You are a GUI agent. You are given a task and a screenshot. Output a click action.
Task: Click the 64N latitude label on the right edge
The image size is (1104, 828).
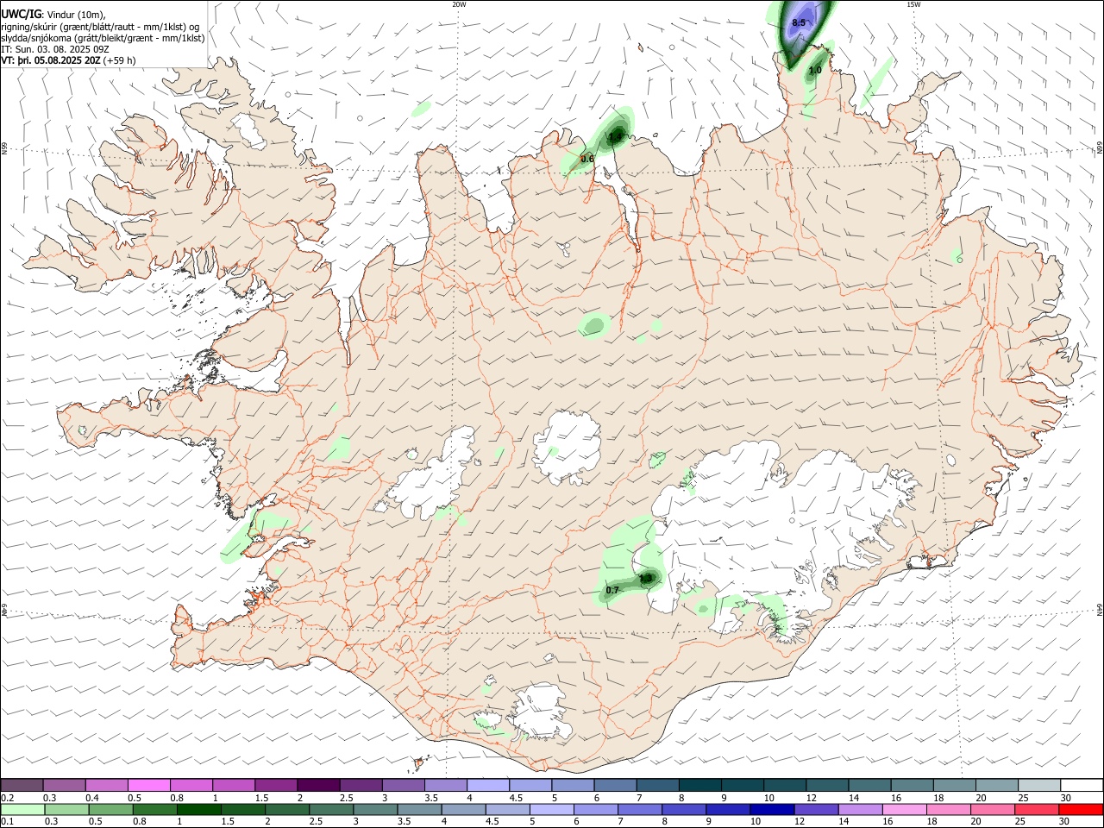pyautogui.click(x=1100, y=609)
